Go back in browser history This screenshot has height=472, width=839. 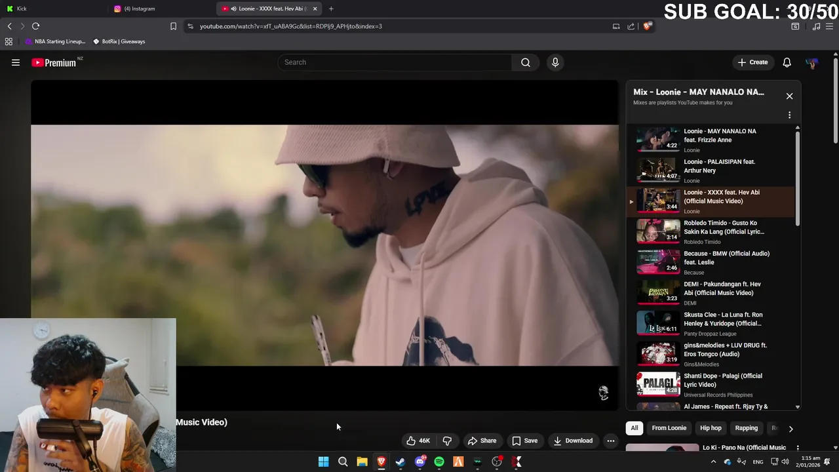point(9,26)
